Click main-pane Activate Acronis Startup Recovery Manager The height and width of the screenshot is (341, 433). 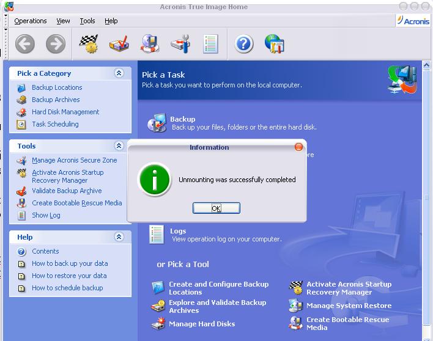click(x=349, y=288)
